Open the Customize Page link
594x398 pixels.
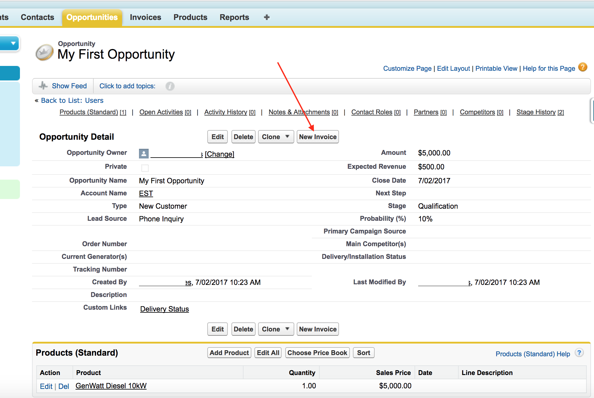pos(407,68)
